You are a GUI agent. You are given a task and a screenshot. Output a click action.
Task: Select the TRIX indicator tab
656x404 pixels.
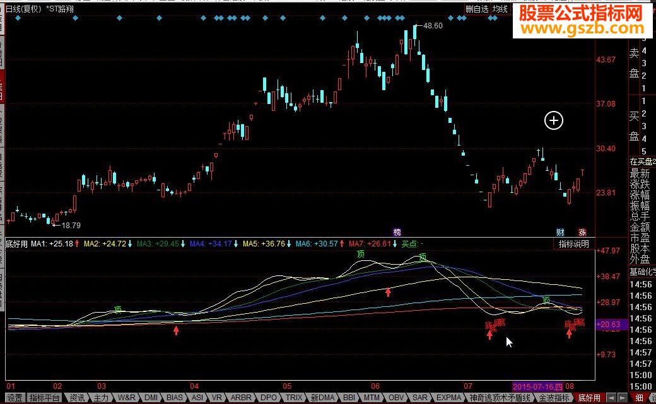click(294, 397)
